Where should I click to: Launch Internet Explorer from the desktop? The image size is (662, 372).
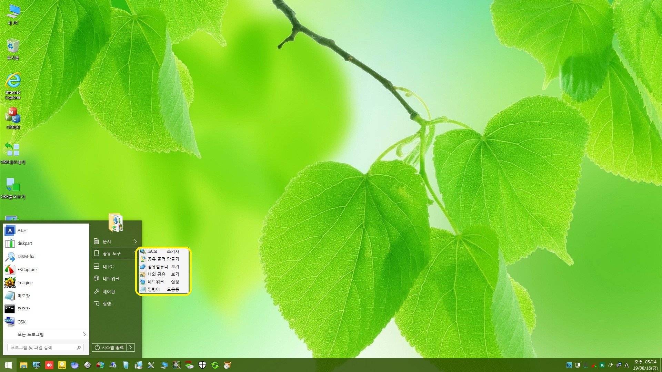pos(13,86)
